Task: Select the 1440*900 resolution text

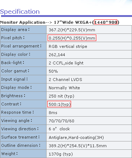Action: [x=106, y=22]
